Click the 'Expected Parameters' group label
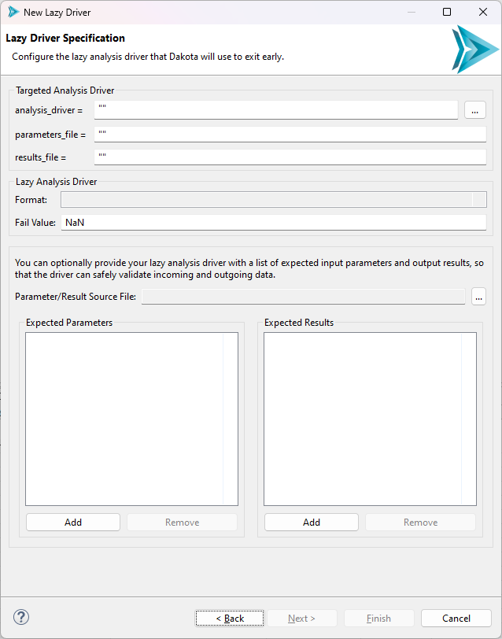The image size is (502, 639). pos(69,323)
